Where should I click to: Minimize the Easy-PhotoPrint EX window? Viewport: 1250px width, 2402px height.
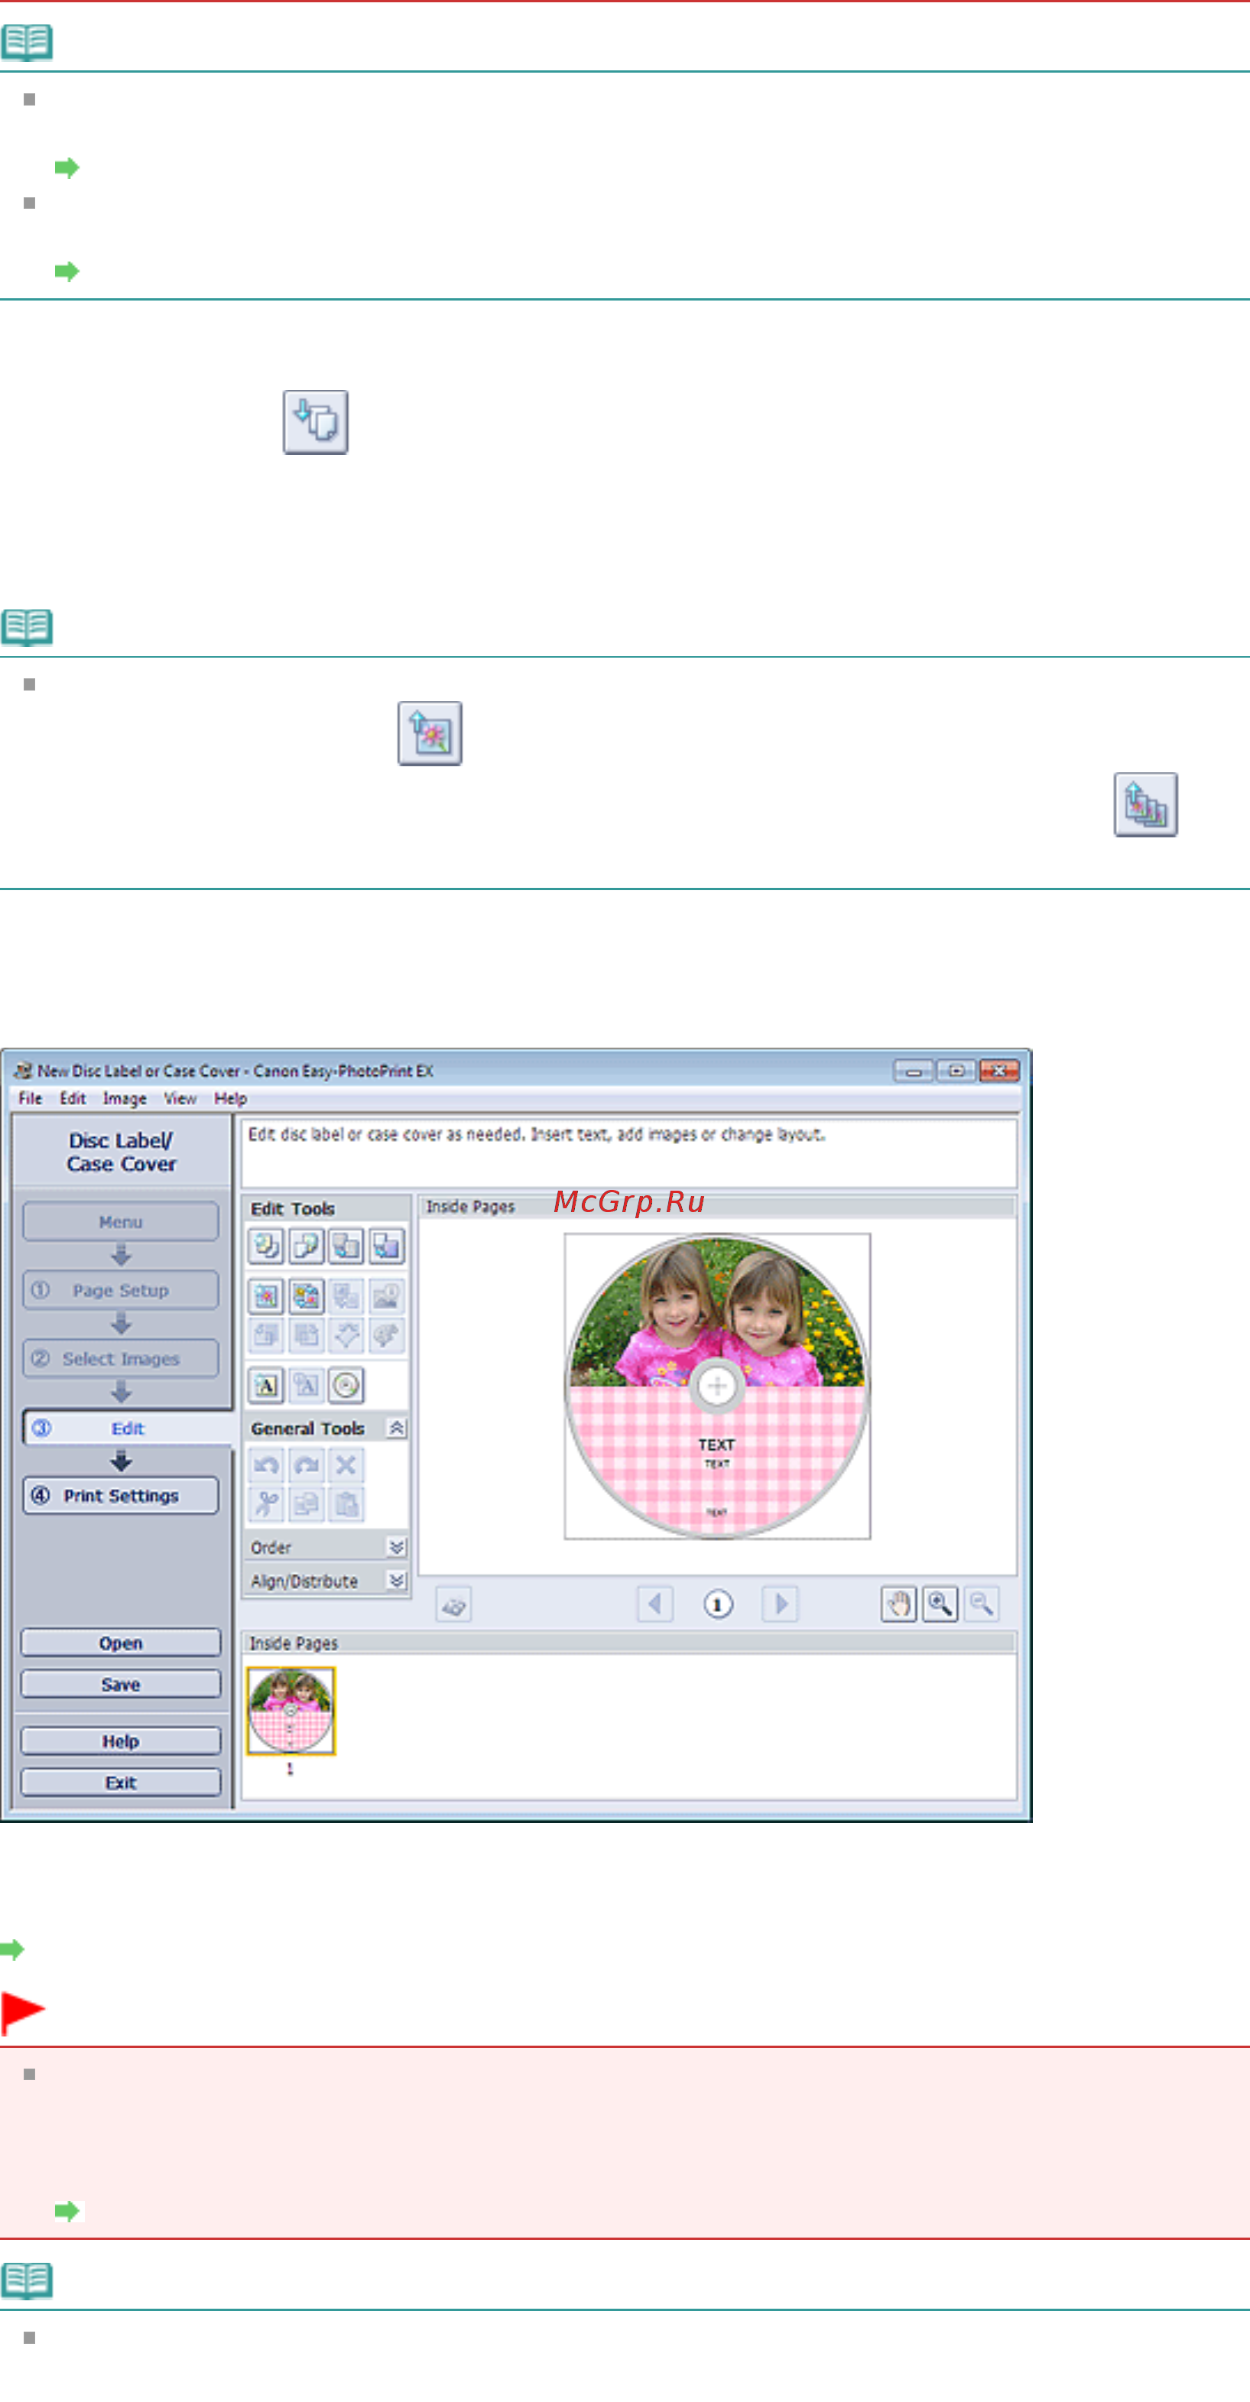pyautogui.click(x=913, y=1071)
